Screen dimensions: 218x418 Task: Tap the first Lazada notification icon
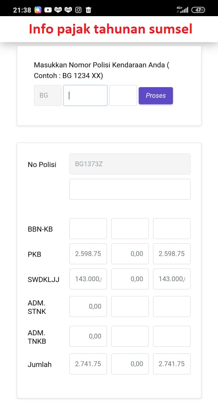[58, 10]
